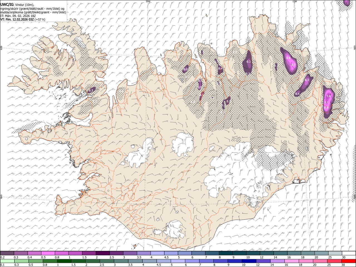This screenshot has height=267, width=356.
Task: Pick the light purple 14 swatch, lower legend
Action: click(277, 261)
